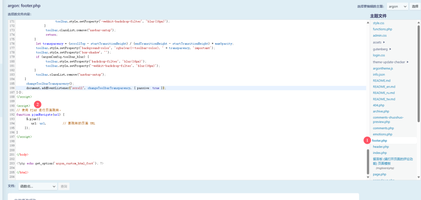Click the </html> tag on line 205
Screen dimensions: 421x200
pos(22,172)
